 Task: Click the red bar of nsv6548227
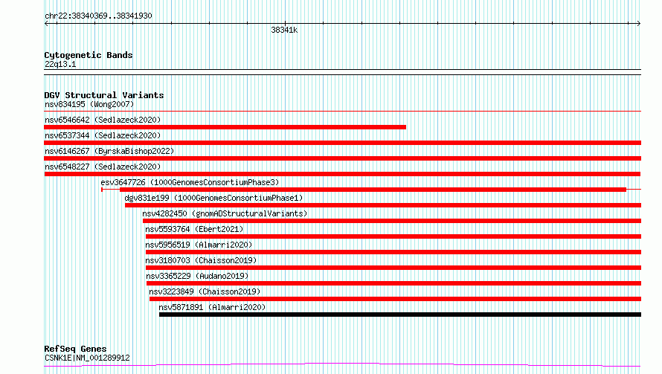coord(342,174)
